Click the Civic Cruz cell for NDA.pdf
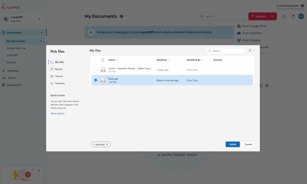The height and width of the screenshot is (184, 307). click(192, 80)
